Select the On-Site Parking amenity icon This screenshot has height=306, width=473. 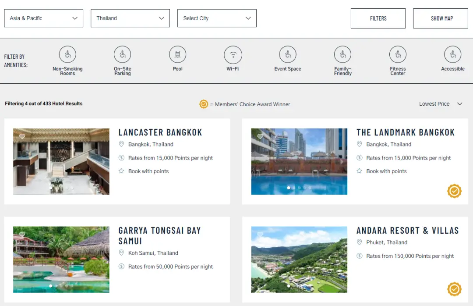[x=123, y=55]
